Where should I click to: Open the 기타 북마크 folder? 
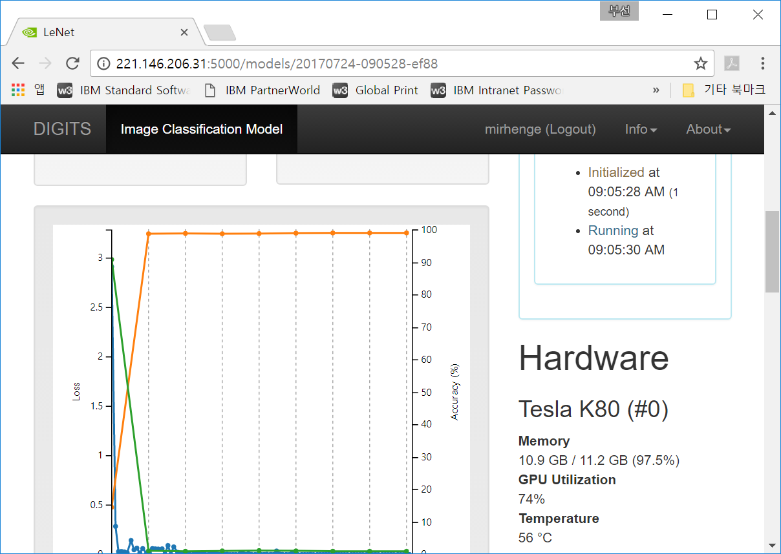723,90
